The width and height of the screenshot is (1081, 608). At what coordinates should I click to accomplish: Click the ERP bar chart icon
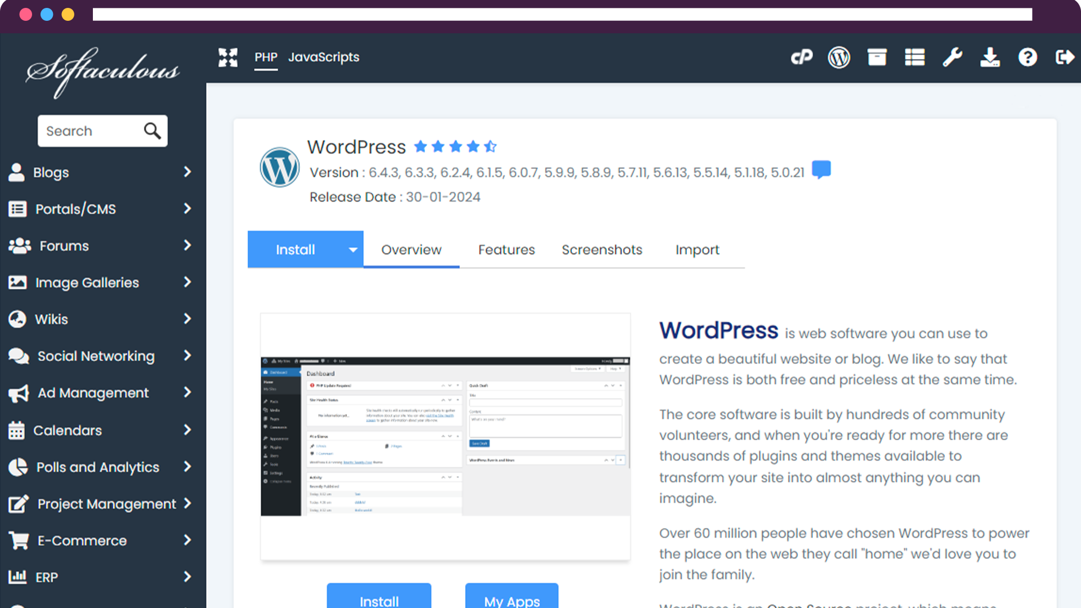click(17, 576)
